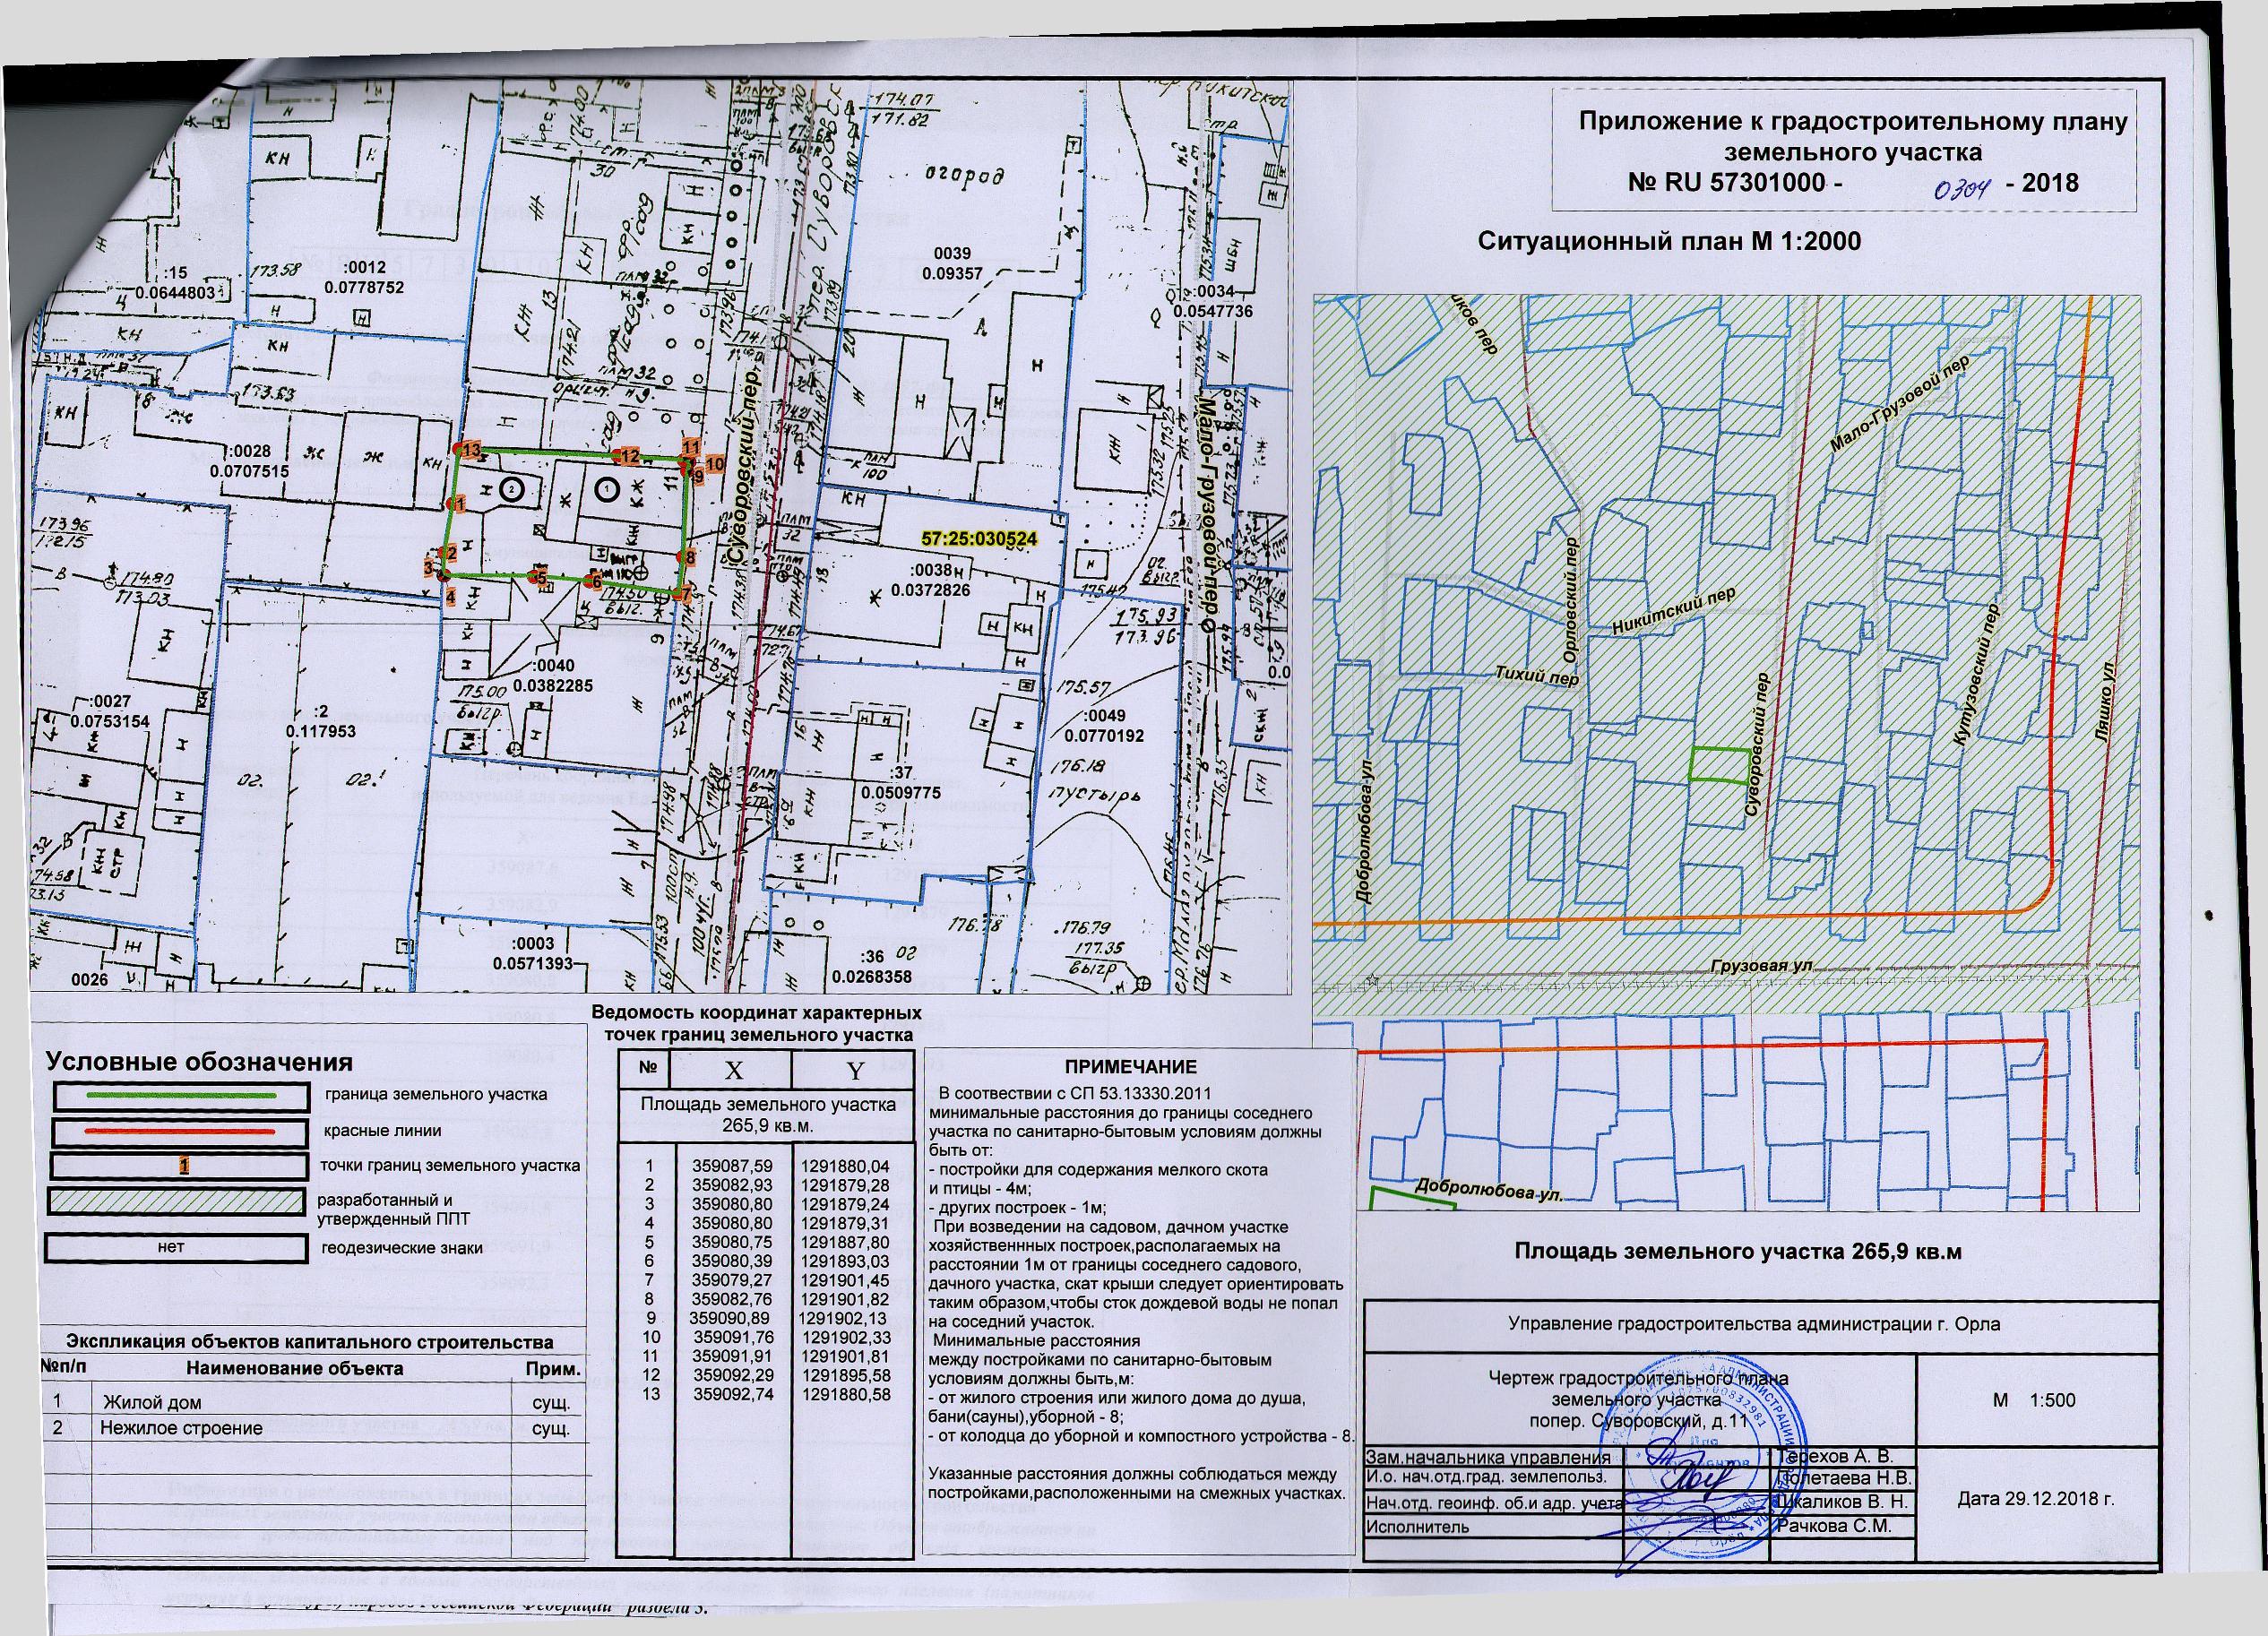Click 'Кутузовский пер' street label

click(1977, 673)
